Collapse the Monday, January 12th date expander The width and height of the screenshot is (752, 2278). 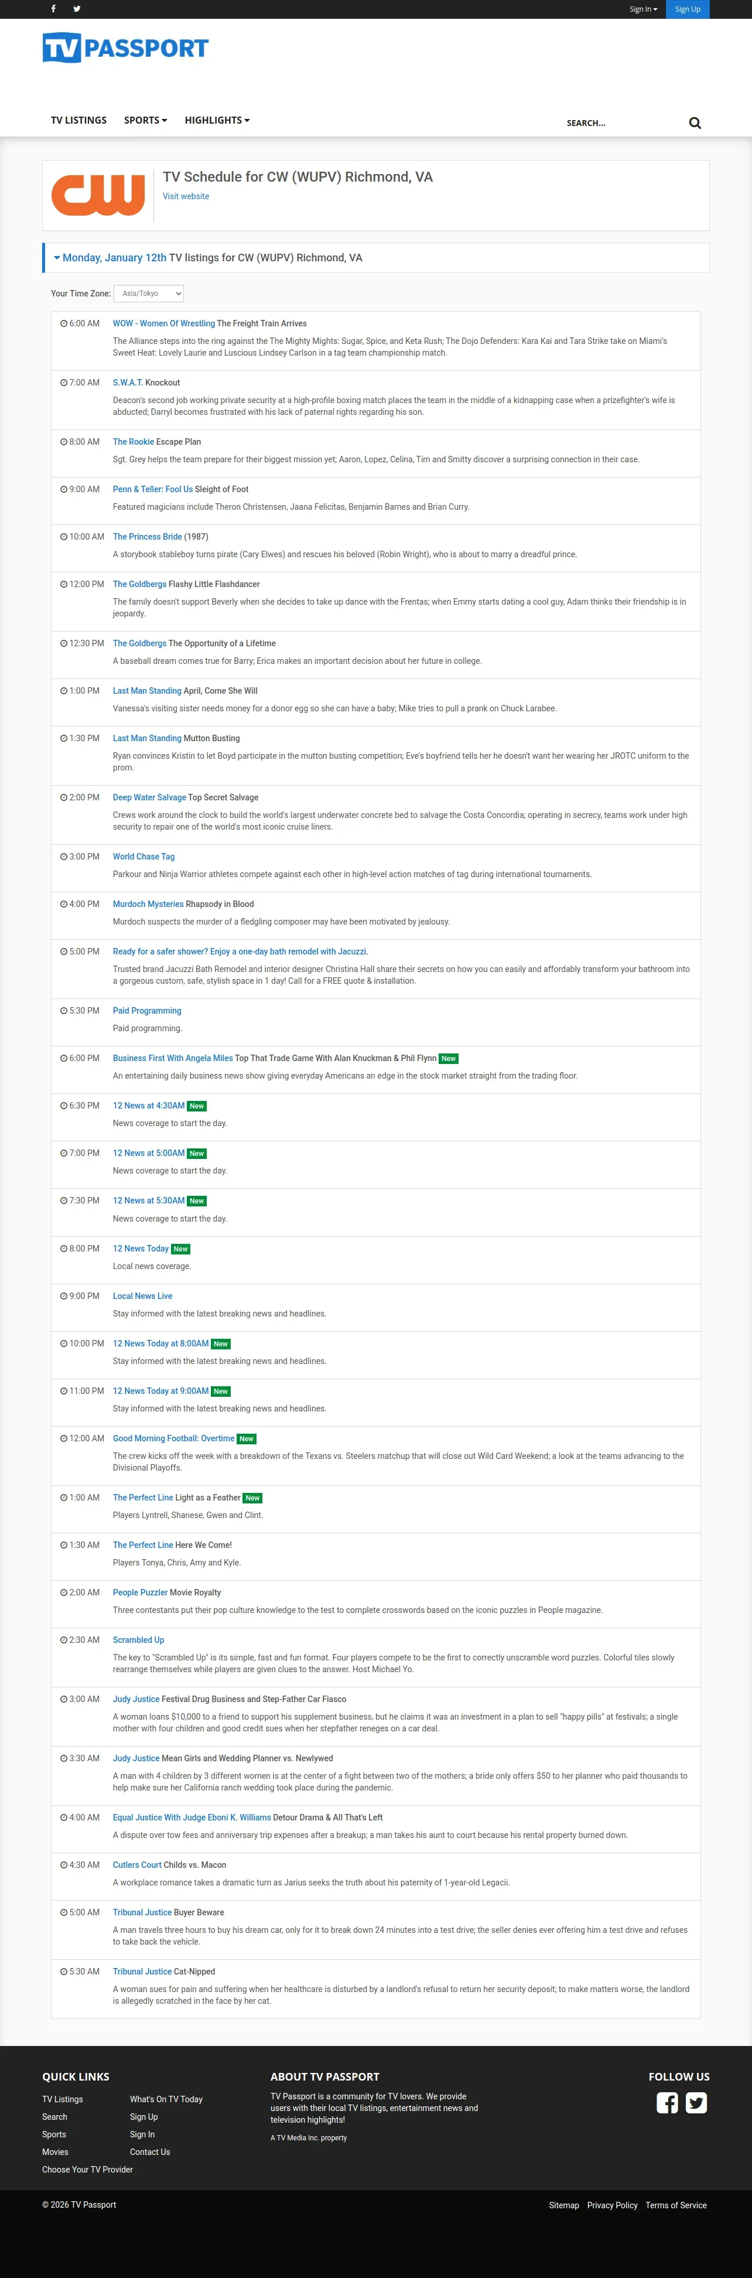(x=110, y=258)
